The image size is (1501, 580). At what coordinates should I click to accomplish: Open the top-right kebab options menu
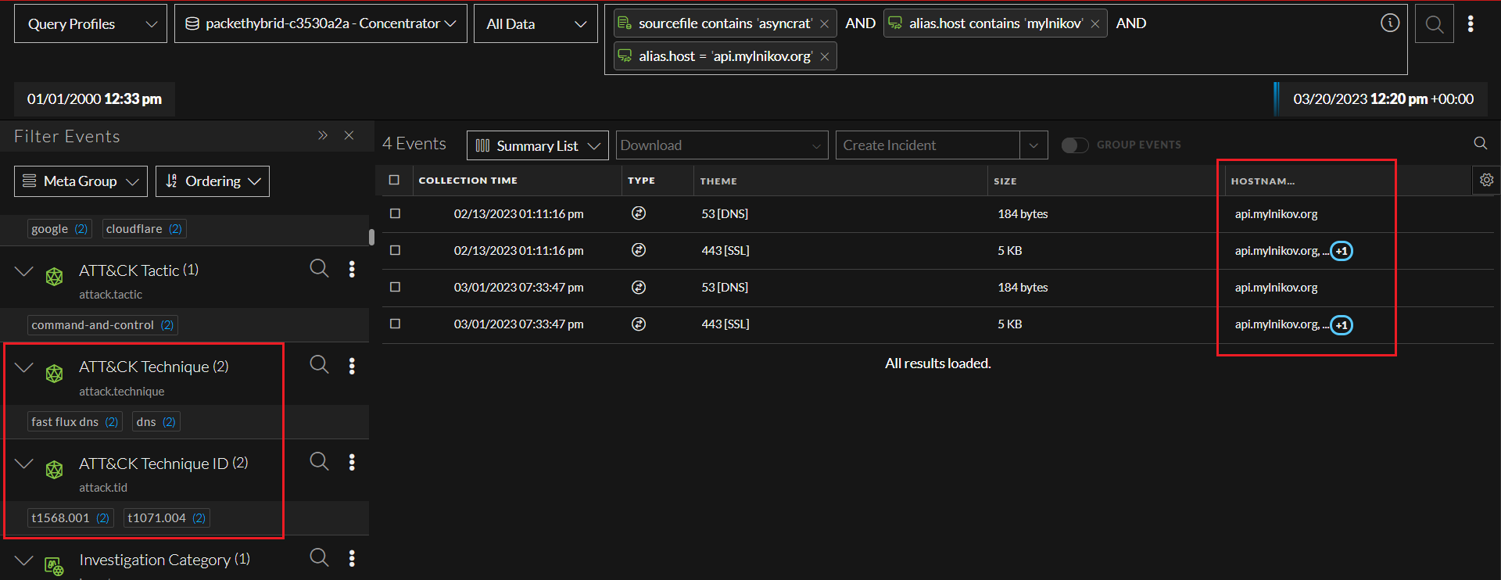pyautogui.click(x=1471, y=24)
